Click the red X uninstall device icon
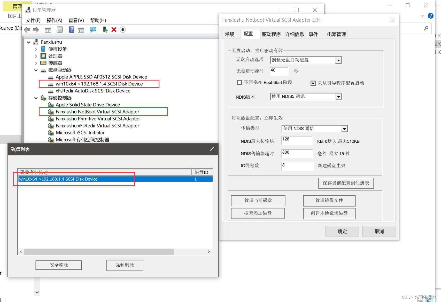 point(114,30)
